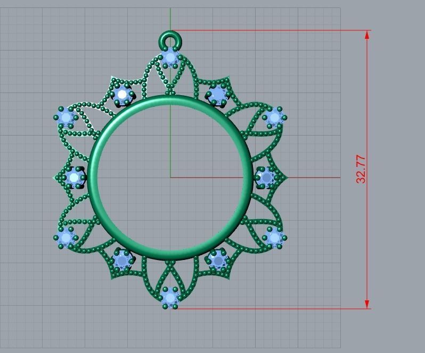Image resolution: width=425 pixels, height=353 pixels.
Task: Select the far lower-left corner gemstone
Action: pyautogui.click(x=66, y=238)
